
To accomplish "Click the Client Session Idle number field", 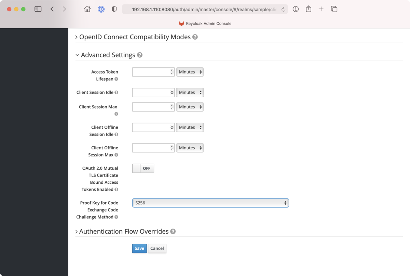I will (153, 93).
